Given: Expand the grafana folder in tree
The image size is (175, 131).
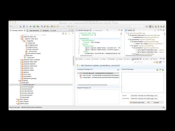Looking at the screenshot, I should tap(21, 72).
